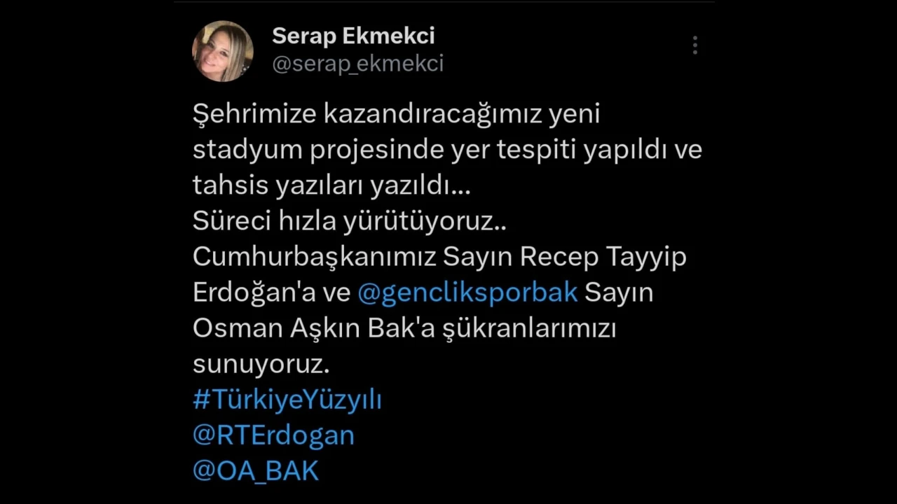Open the #TürkiyeYüzyılı hashtag
Screen dimensions: 897x504
287,400
